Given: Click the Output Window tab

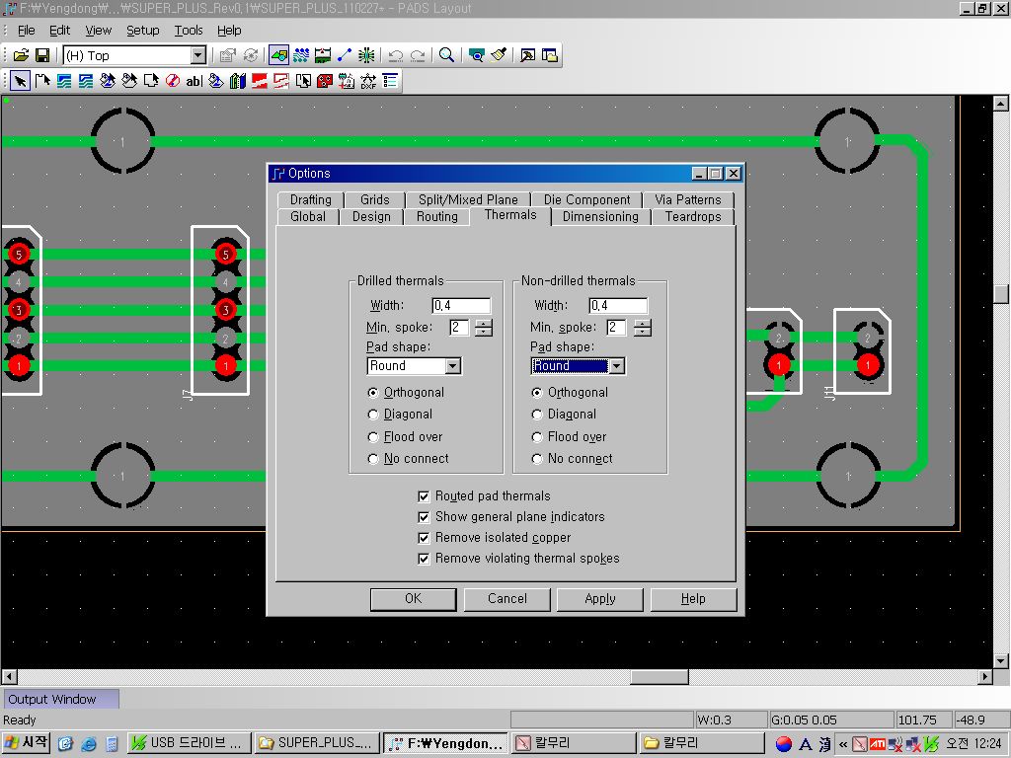Looking at the screenshot, I should (x=62, y=700).
